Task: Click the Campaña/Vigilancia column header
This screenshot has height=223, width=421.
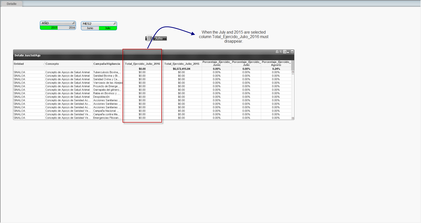Action: click(x=108, y=64)
